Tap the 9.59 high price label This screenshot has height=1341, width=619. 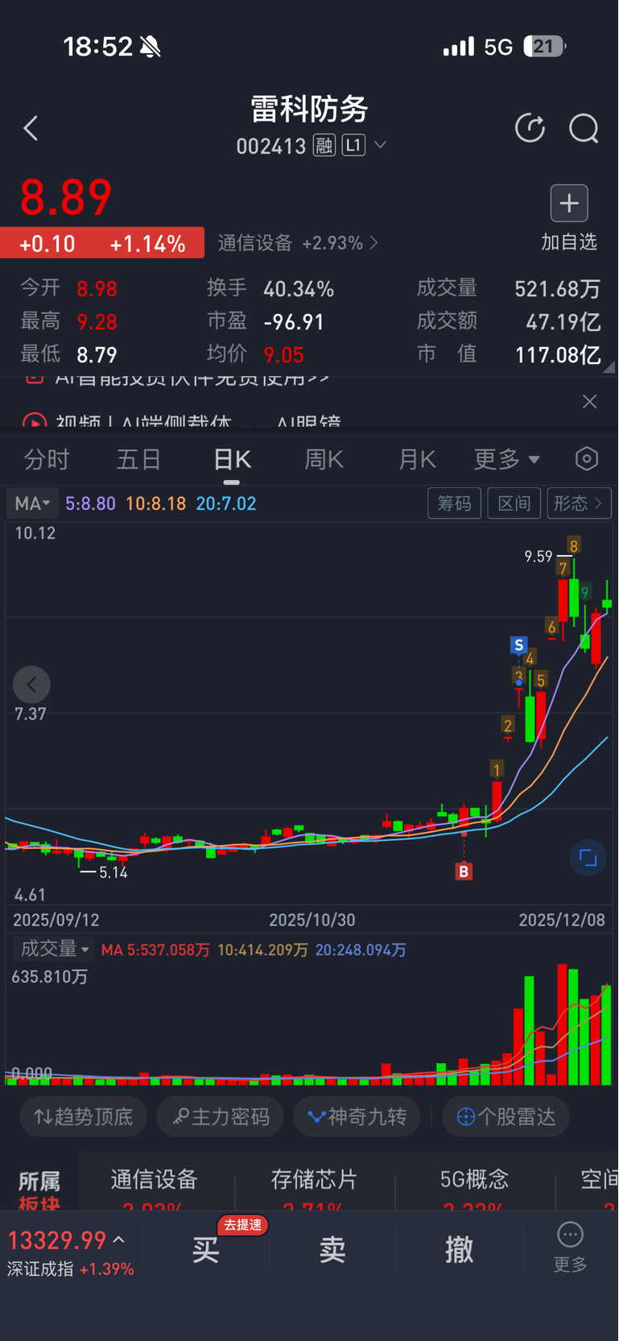click(539, 557)
